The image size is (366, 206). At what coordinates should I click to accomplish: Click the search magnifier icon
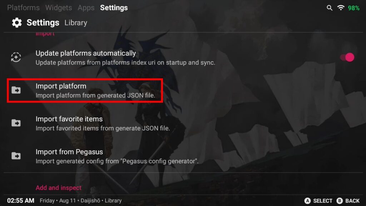coord(330,8)
